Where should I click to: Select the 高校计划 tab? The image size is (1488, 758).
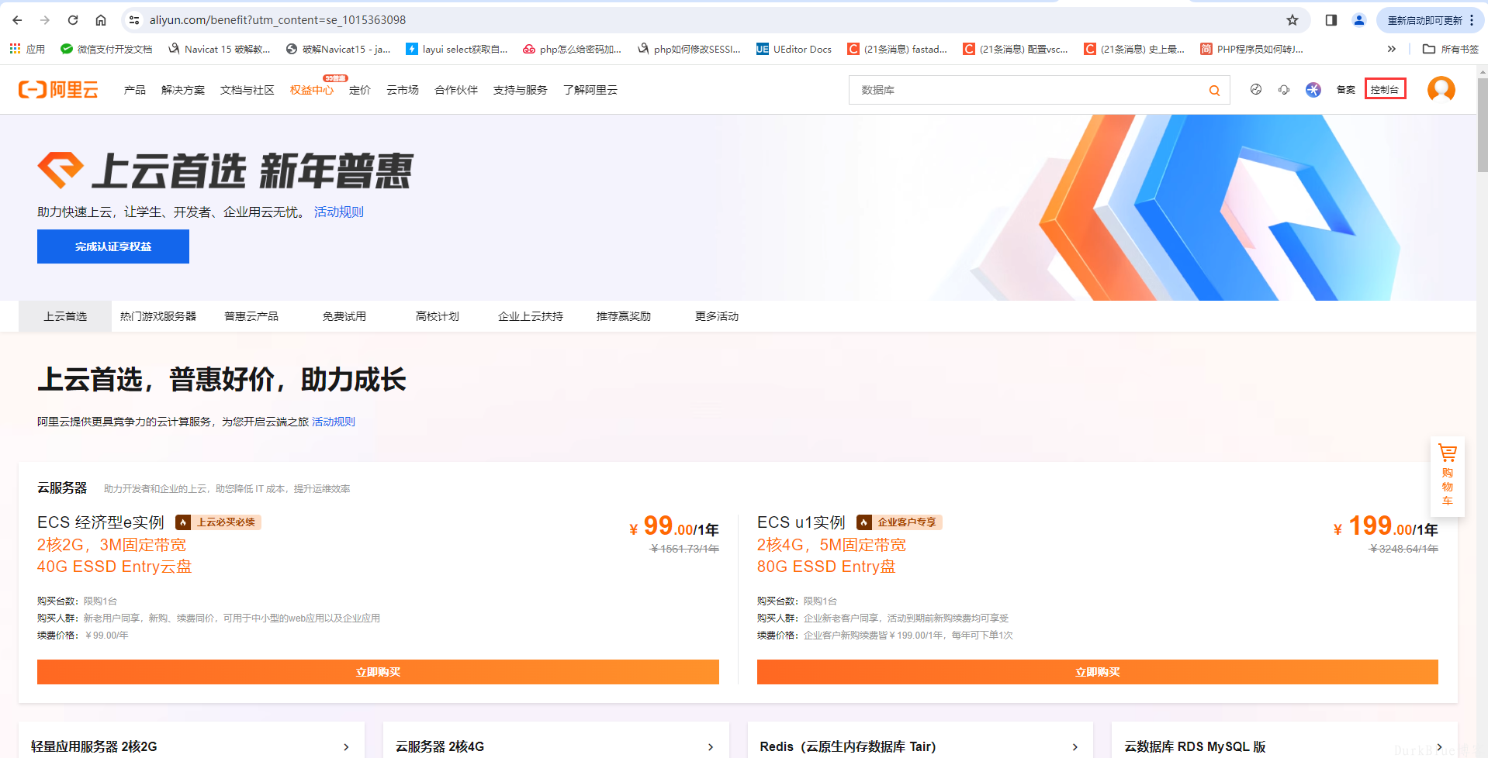(438, 316)
